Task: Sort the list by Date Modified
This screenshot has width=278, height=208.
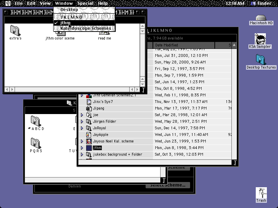Action: pyautogui.click(x=184, y=45)
